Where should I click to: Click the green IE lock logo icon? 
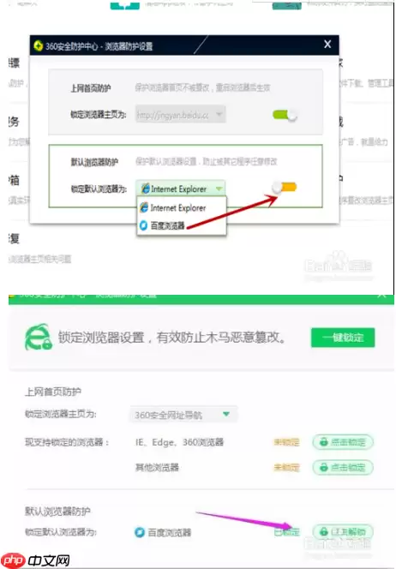[38, 338]
